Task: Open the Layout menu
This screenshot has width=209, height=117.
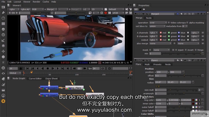Action: pos(17,2)
